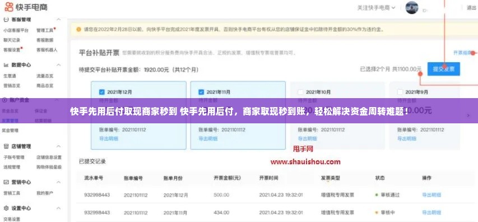Viewport: 478px width, 222px height.
Task: Select the 2021年10月 bill card
Action: pos(337,115)
